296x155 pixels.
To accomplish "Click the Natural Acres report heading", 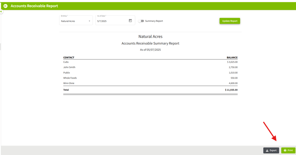I will (151, 36).
